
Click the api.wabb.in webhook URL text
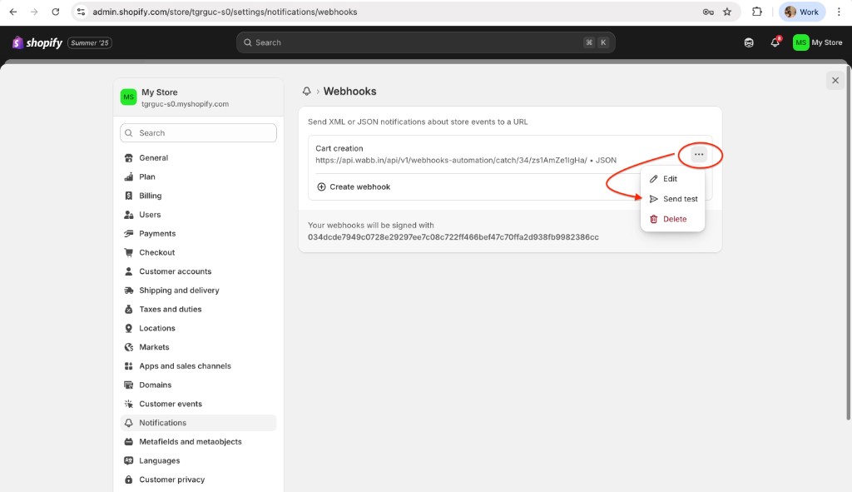451,161
